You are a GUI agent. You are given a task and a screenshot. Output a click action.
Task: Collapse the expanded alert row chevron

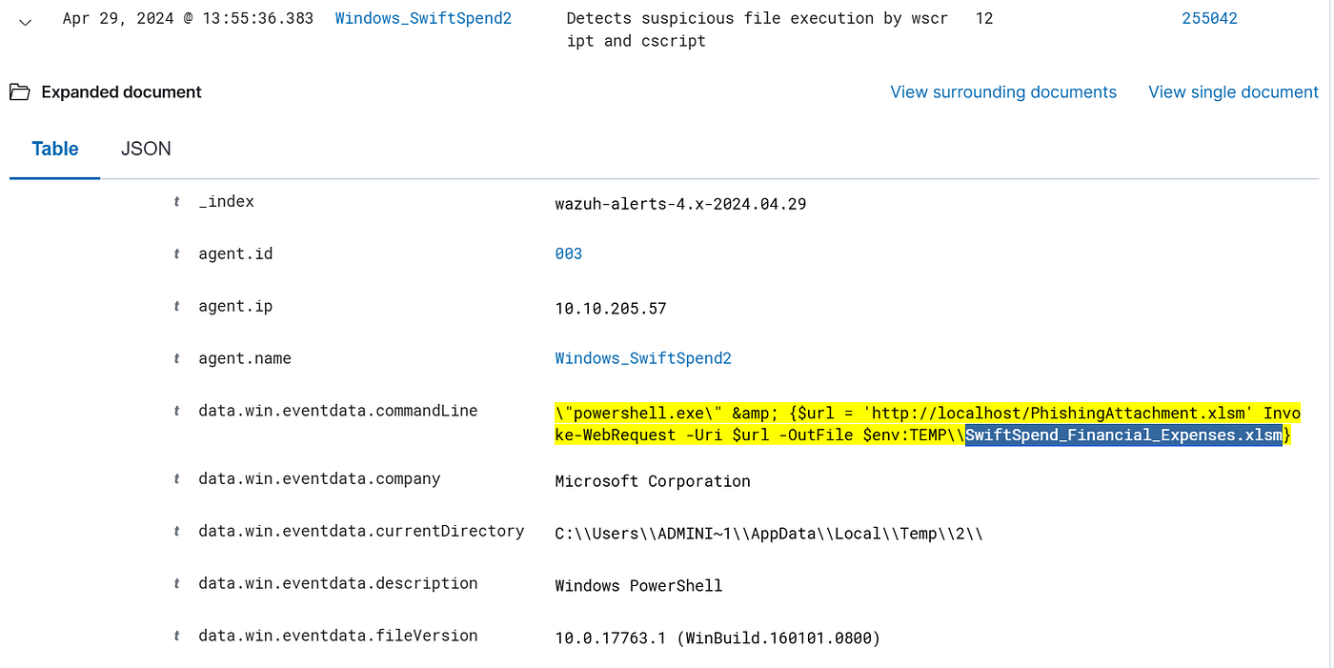[26, 22]
